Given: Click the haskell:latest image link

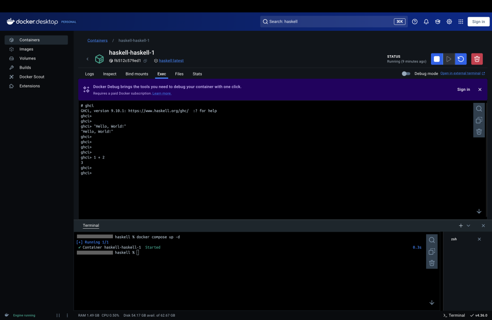Looking at the screenshot, I should point(171,61).
